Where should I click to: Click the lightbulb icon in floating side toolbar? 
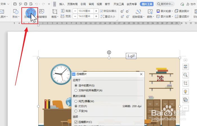pos(185,91)
